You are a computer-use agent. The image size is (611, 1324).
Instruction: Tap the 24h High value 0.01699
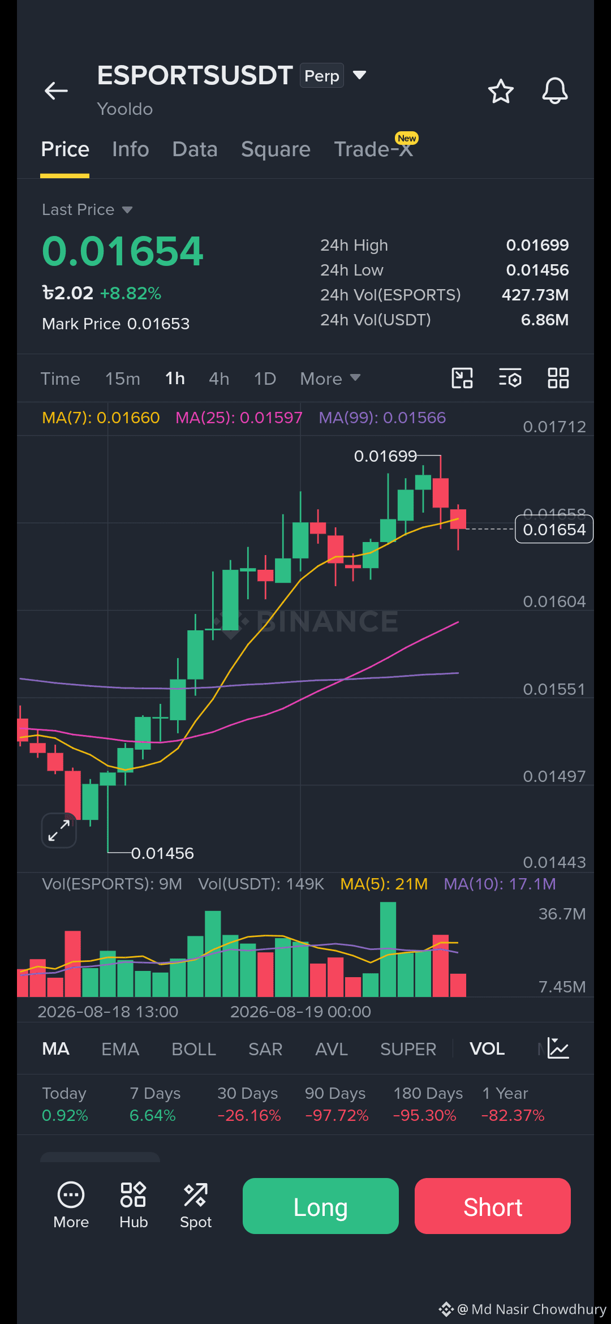click(x=537, y=245)
